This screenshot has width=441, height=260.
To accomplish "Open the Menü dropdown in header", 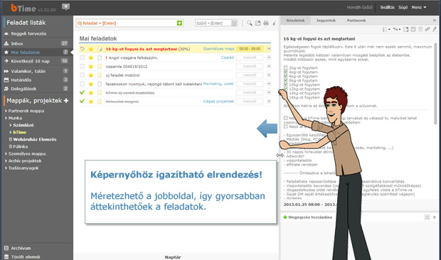I will tap(419, 7).
